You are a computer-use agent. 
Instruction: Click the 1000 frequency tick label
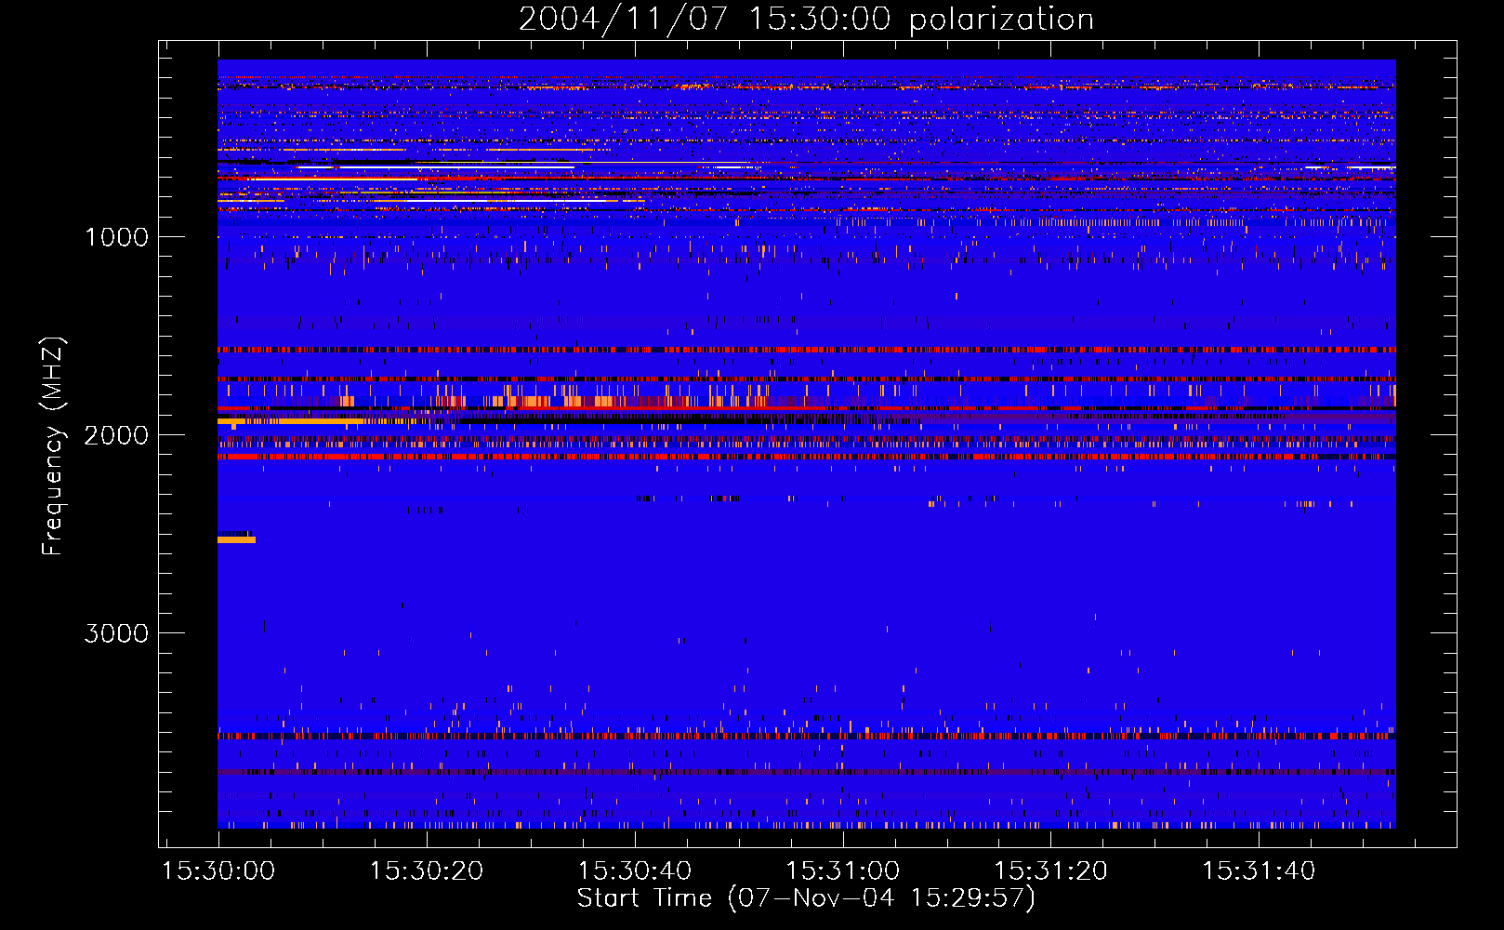(116, 237)
